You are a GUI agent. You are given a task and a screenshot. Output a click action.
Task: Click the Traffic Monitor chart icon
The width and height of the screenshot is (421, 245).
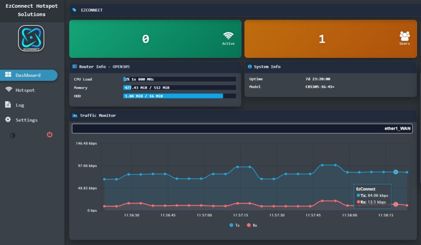tap(75, 116)
